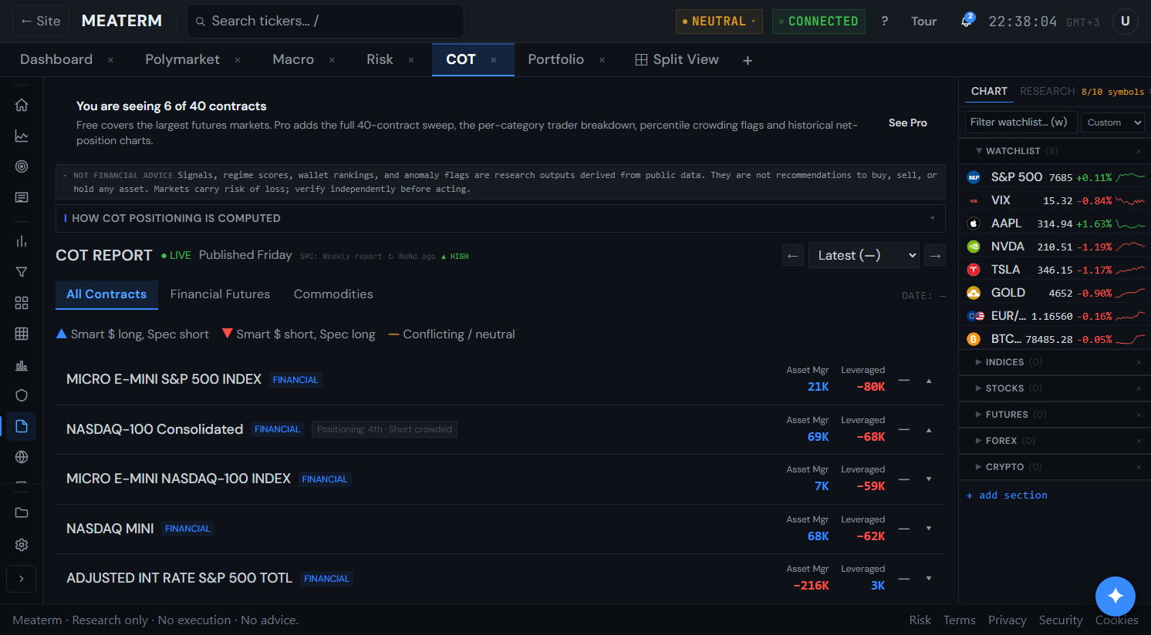The image size is (1151, 635).
Task: Go to previous report with left arrow
Action: (x=793, y=255)
